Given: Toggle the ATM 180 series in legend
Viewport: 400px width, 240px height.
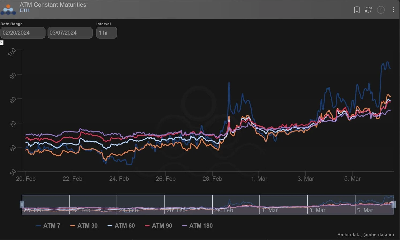Looking at the screenshot, I should pos(197,226).
